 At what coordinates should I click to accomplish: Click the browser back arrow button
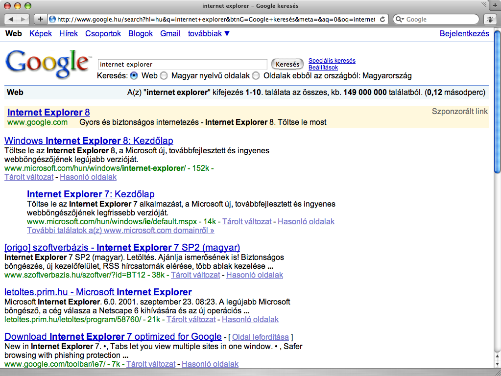pyautogui.click(x=12, y=19)
